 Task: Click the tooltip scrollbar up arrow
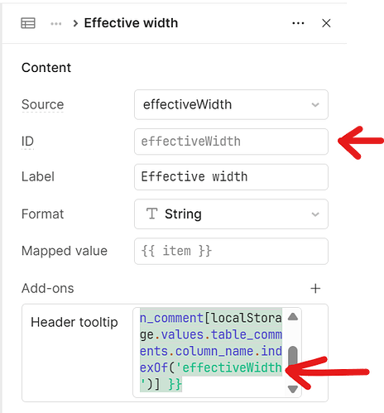[293, 316]
